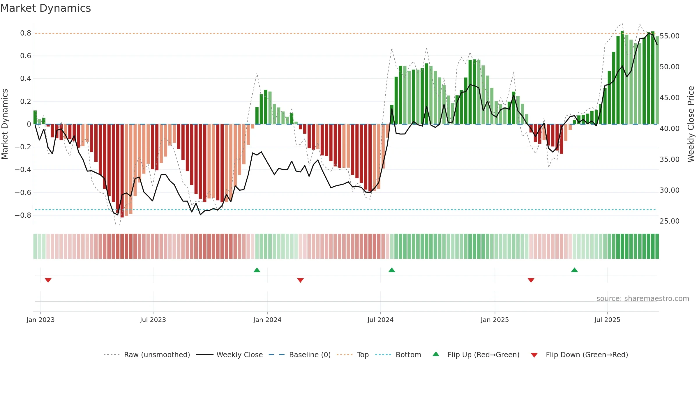The width and height of the screenshot is (699, 393).
Task: Click the flip-down marker after Jan 2024
Action: coord(300,280)
